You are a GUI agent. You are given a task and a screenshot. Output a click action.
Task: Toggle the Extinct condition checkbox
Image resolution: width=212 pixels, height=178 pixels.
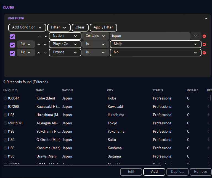pos(12,53)
